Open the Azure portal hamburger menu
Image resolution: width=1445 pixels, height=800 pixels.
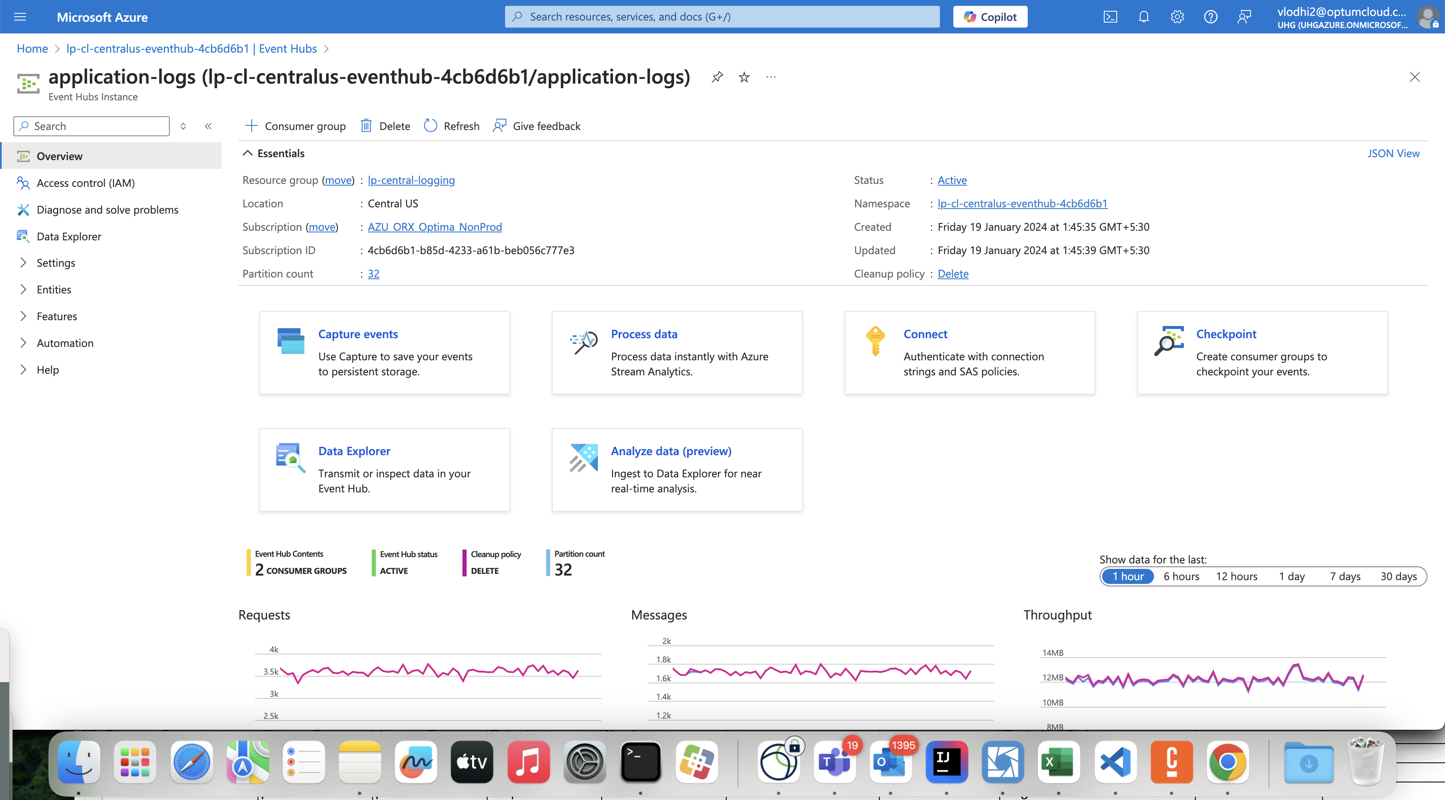click(x=20, y=17)
